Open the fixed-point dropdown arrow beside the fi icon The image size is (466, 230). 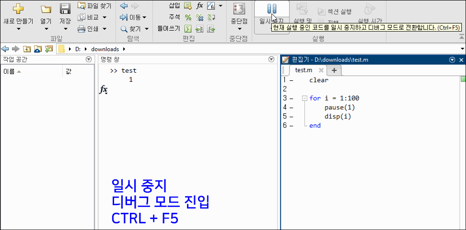pyautogui.click(x=220, y=6)
